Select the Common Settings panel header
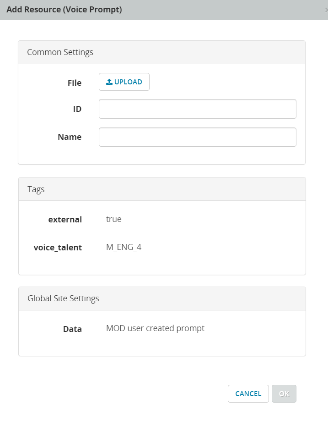Viewport: 328px width, 426px height. 60,52
